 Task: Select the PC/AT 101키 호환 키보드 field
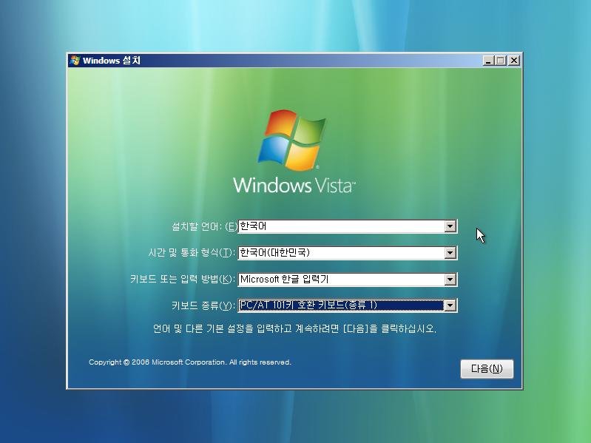click(x=340, y=305)
